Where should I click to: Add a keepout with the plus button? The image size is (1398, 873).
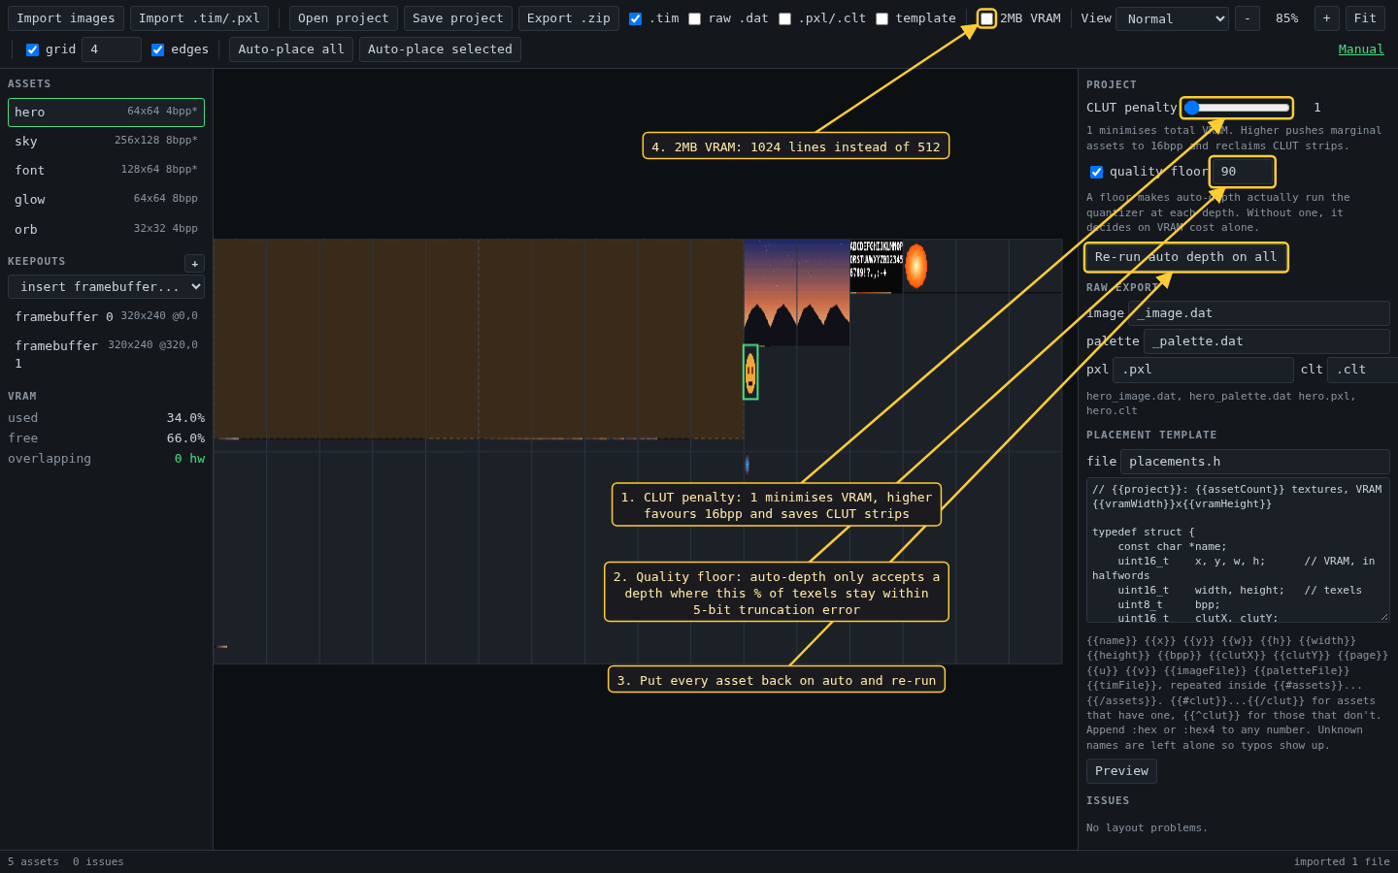point(194,263)
